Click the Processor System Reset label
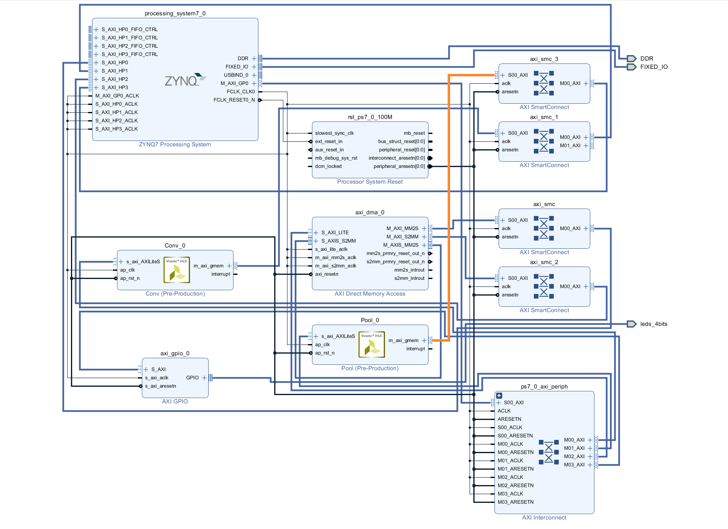This screenshot has height=529, width=728. [x=370, y=182]
